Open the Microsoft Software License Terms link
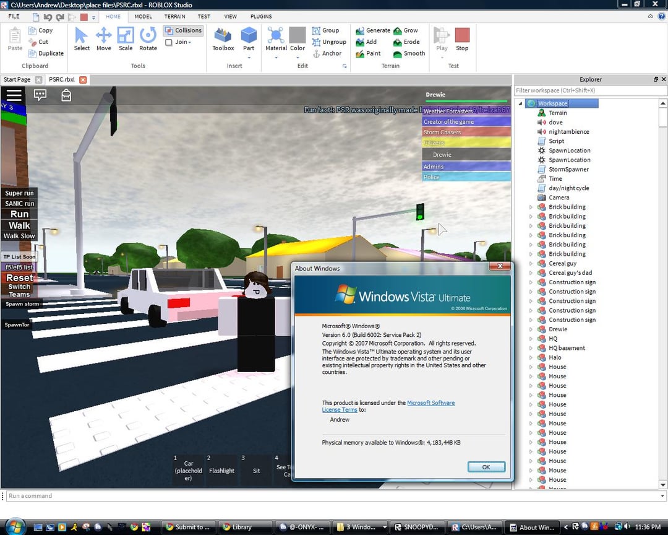This screenshot has height=535, width=668. tap(430, 403)
